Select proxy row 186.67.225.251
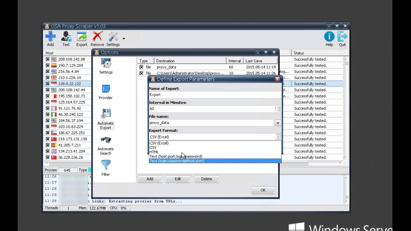The image size is (411, 231). (72, 133)
